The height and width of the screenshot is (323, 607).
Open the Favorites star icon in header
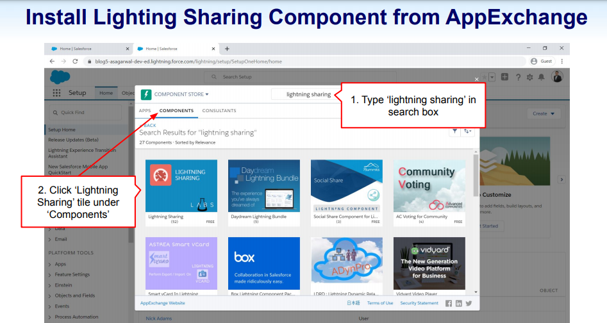coord(485,78)
